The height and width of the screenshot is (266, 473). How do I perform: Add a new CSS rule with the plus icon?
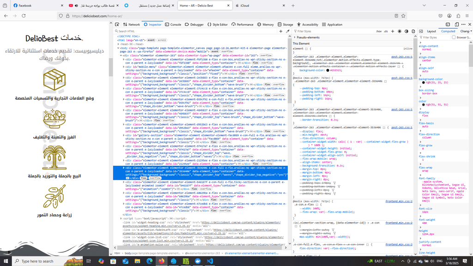point(393,31)
